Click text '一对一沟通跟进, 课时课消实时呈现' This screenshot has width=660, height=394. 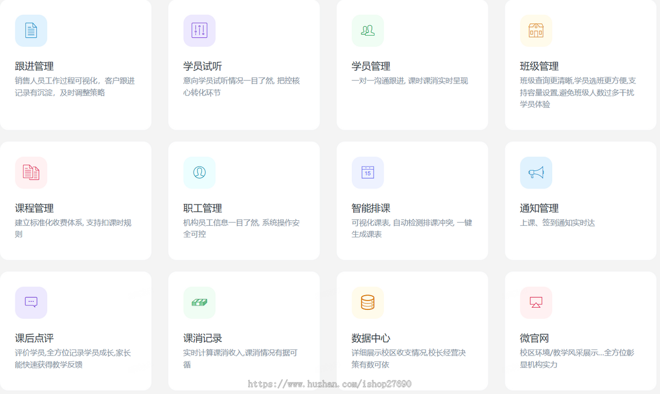tap(410, 81)
